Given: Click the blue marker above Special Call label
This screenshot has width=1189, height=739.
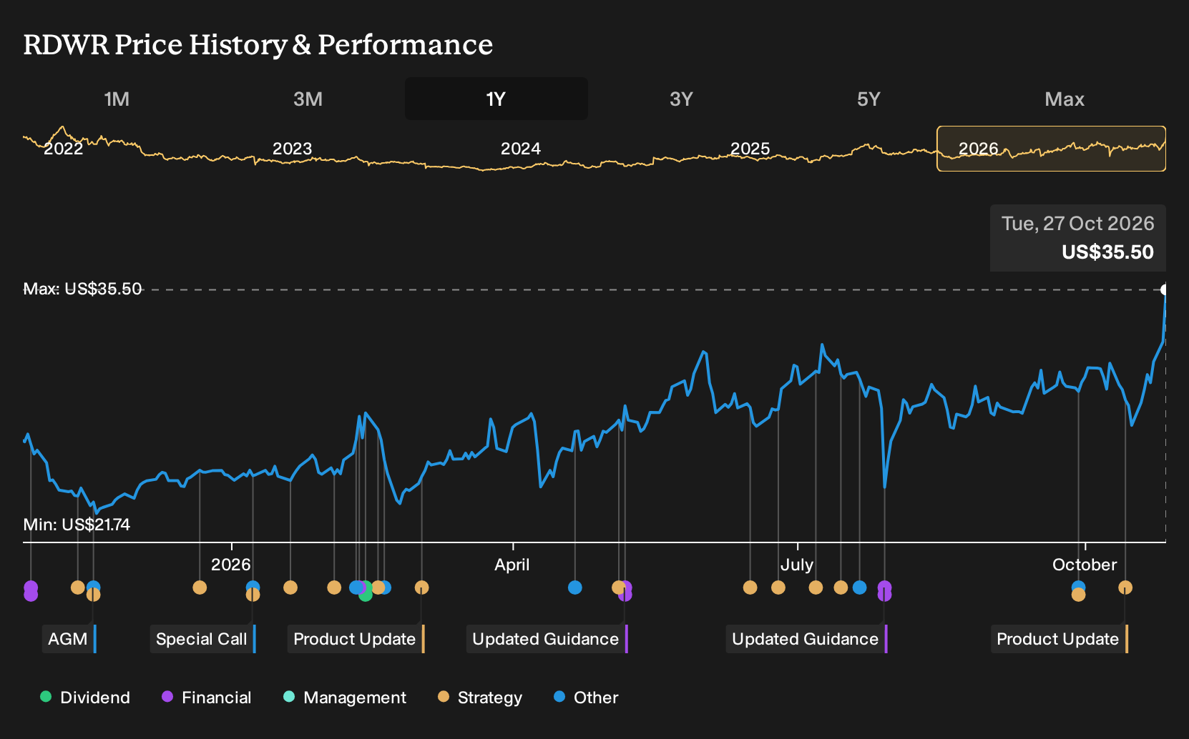Looking at the screenshot, I should 253,587.
